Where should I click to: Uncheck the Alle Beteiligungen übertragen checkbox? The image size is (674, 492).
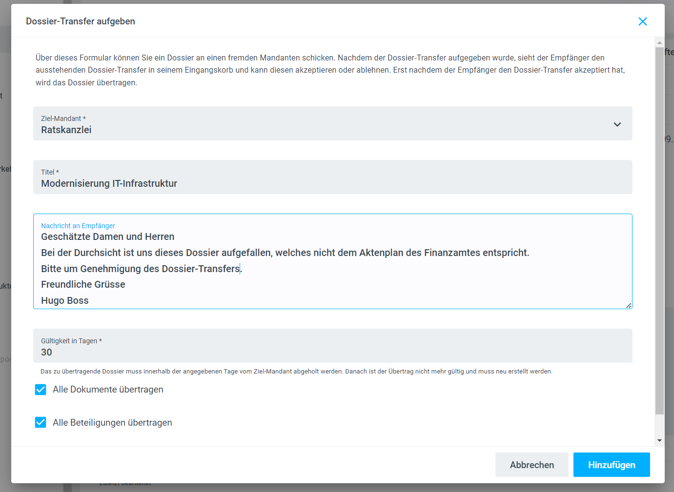[x=41, y=422]
